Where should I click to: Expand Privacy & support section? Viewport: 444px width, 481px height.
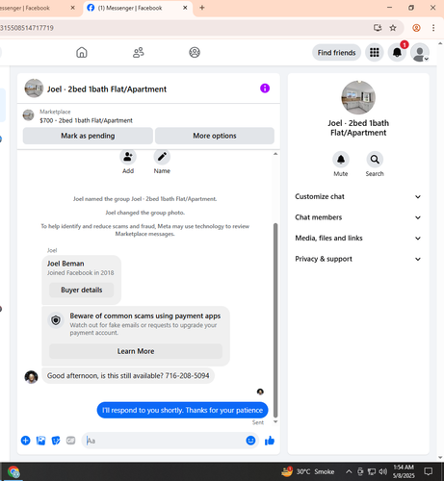pos(358,259)
